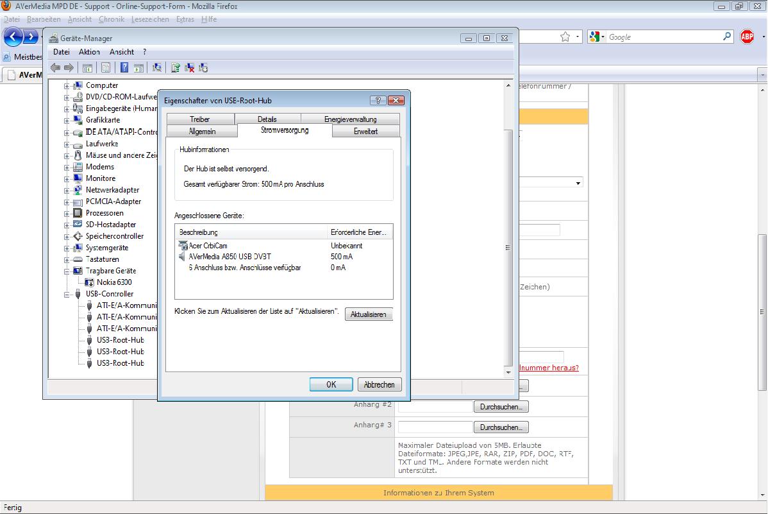The image size is (768, 514).
Task: Expand the Computer tree node
Action: click(67, 86)
